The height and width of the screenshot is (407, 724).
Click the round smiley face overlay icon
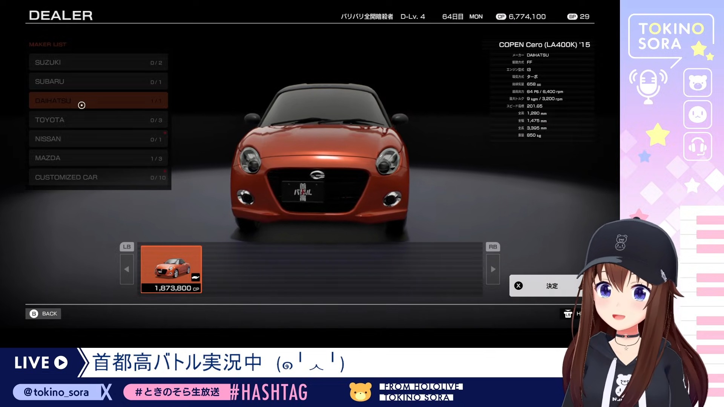click(698, 115)
